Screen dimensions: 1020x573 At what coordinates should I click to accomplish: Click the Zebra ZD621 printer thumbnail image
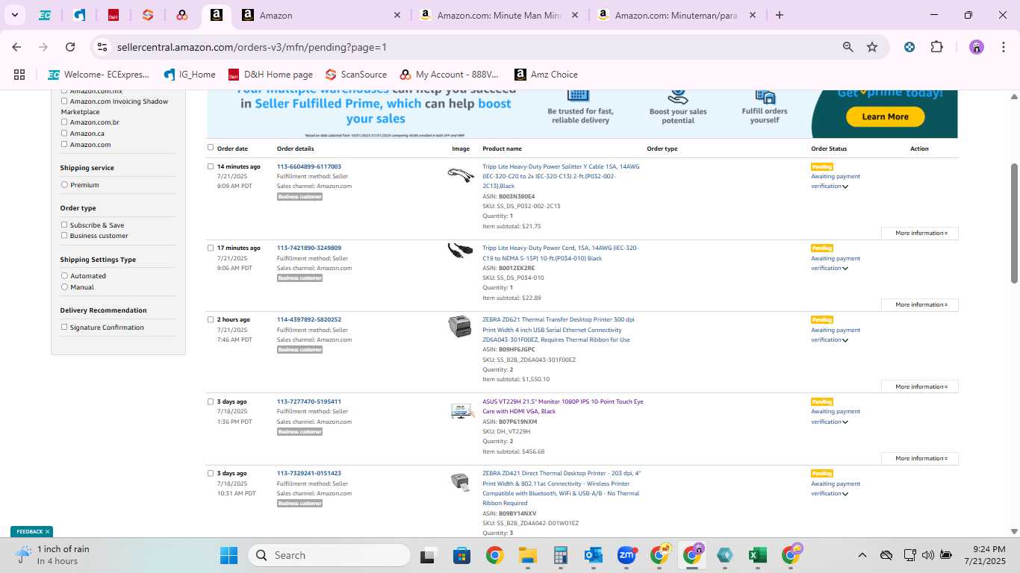[x=460, y=326]
